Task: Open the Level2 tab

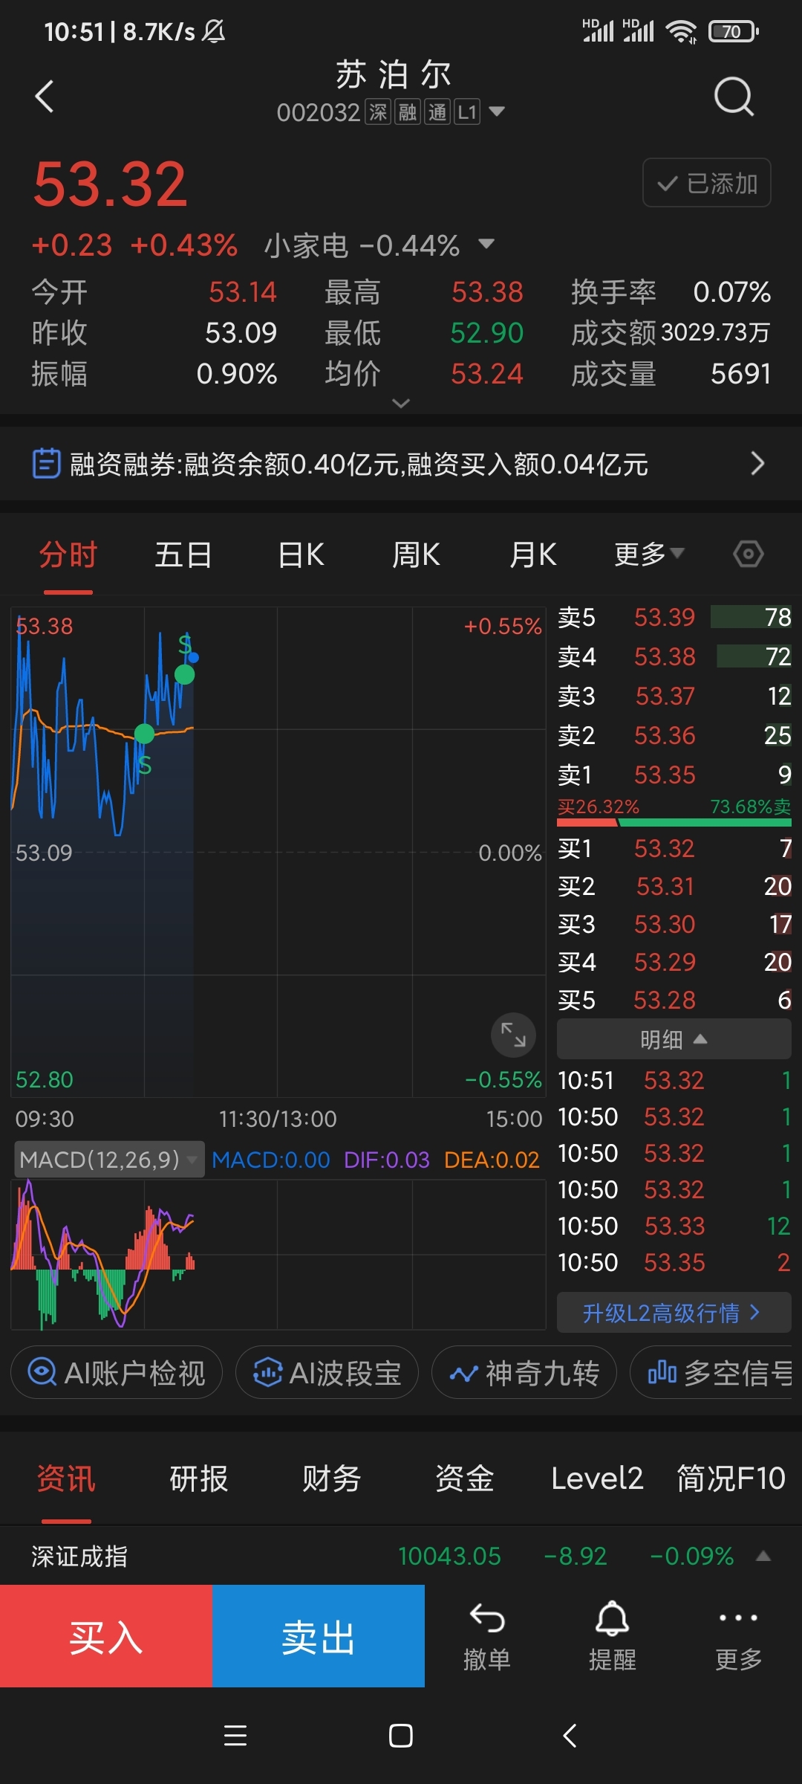Action: [597, 1478]
